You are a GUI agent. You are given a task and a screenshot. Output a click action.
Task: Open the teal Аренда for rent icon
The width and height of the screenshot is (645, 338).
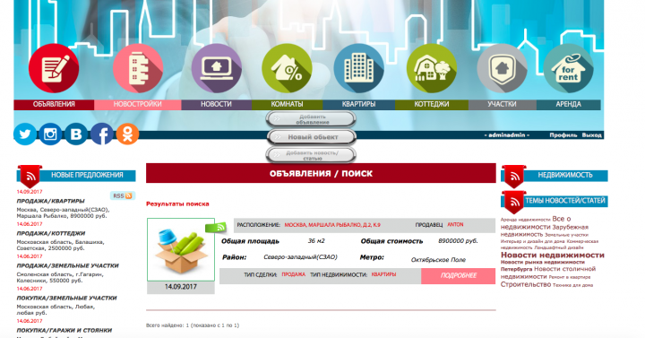[568, 68]
